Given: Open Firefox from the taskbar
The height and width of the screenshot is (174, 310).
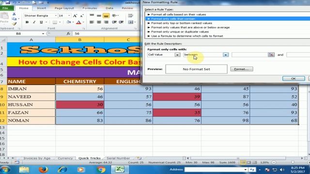Looking at the screenshot, I should [x=43, y=170].
